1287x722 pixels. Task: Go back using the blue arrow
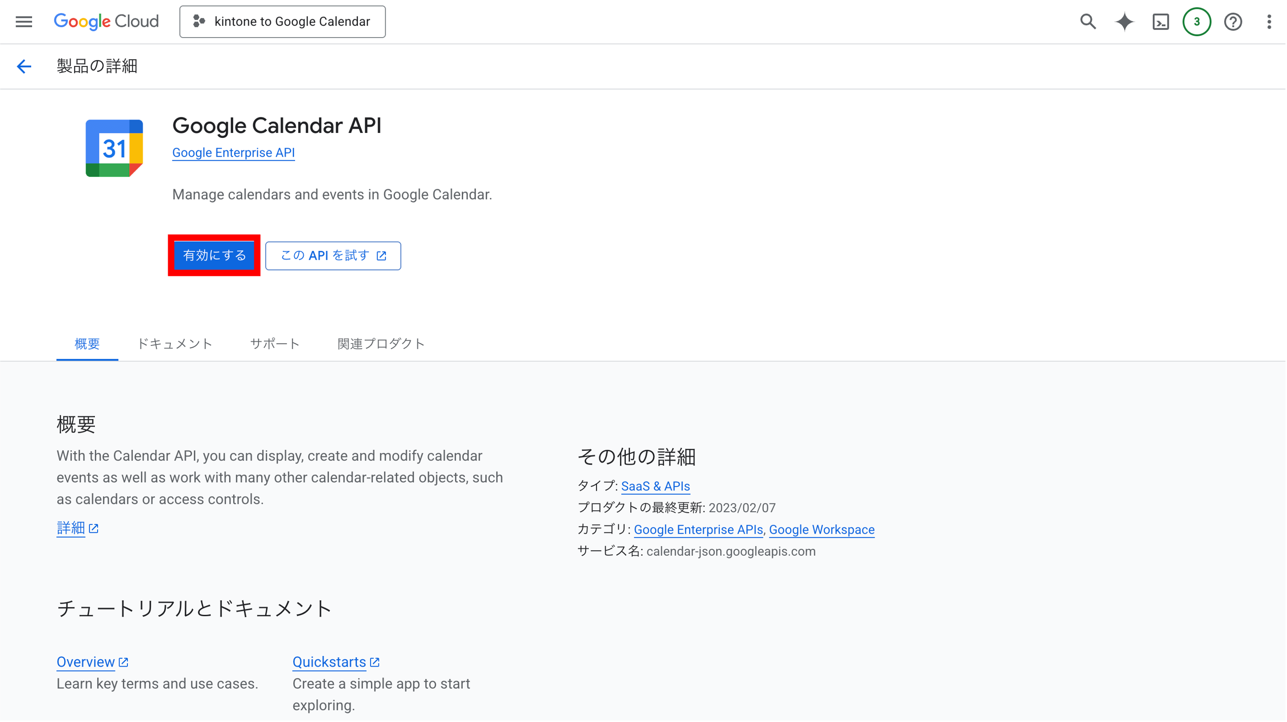[x=23, y=66]
